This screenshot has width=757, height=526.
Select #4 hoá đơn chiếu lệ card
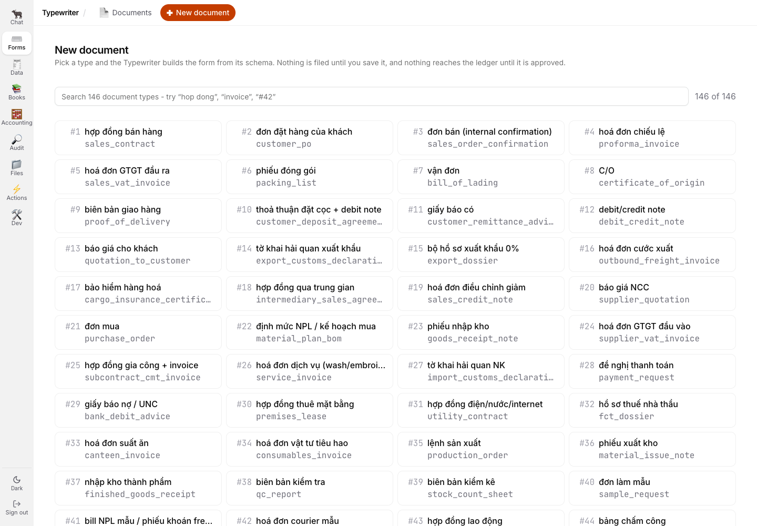pyautogui.click(x=652, y=138)
